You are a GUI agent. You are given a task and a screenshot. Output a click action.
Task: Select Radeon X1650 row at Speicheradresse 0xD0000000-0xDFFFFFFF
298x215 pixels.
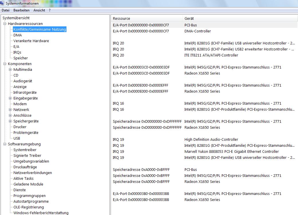click(204, 127)
